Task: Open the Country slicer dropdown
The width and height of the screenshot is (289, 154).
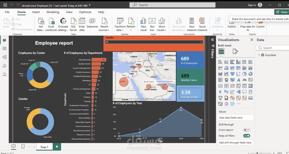Action: click(154, 42)
